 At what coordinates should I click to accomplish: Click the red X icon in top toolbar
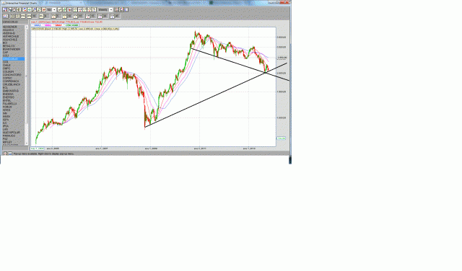43,9
